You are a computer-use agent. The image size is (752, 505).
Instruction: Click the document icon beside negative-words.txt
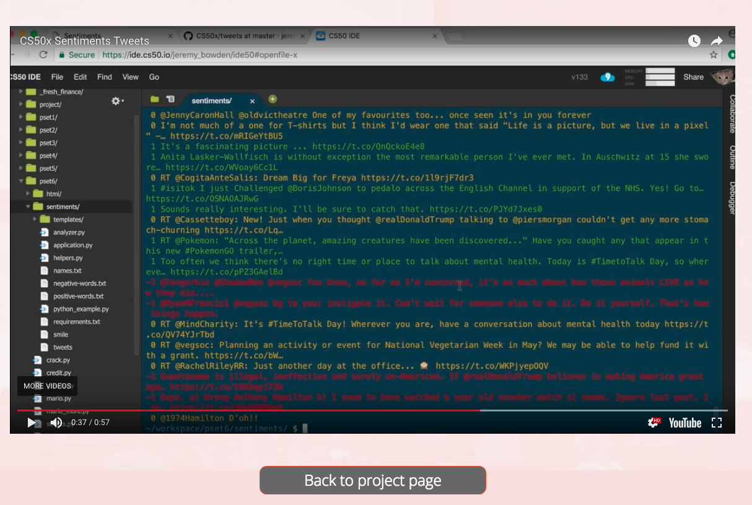point(44,284)
